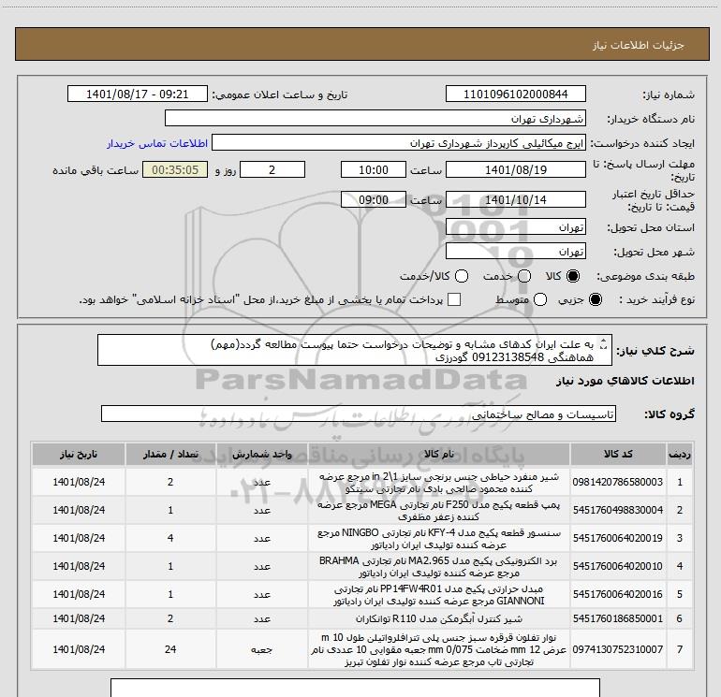Click the تعداد / مقدار column header
The width and height of the screenshot is (721, 697).
pyautogui.click(x=170, y=454)
